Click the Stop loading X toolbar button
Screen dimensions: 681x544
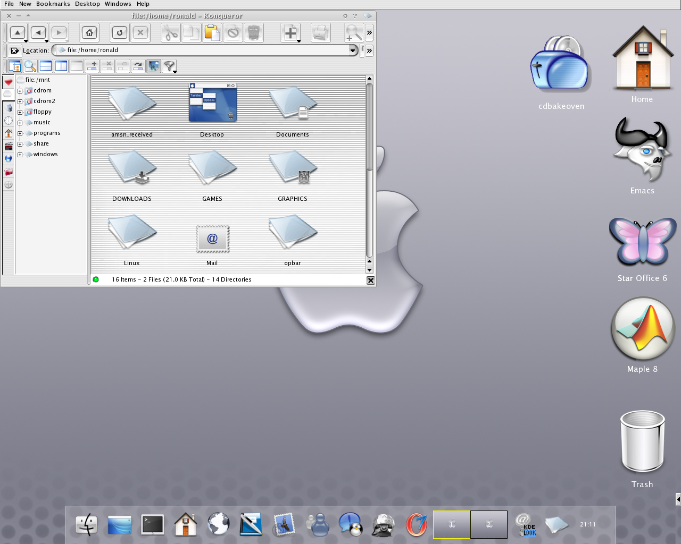tap(140, 33)
